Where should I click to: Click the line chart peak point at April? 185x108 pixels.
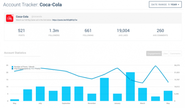pos(155,66)
